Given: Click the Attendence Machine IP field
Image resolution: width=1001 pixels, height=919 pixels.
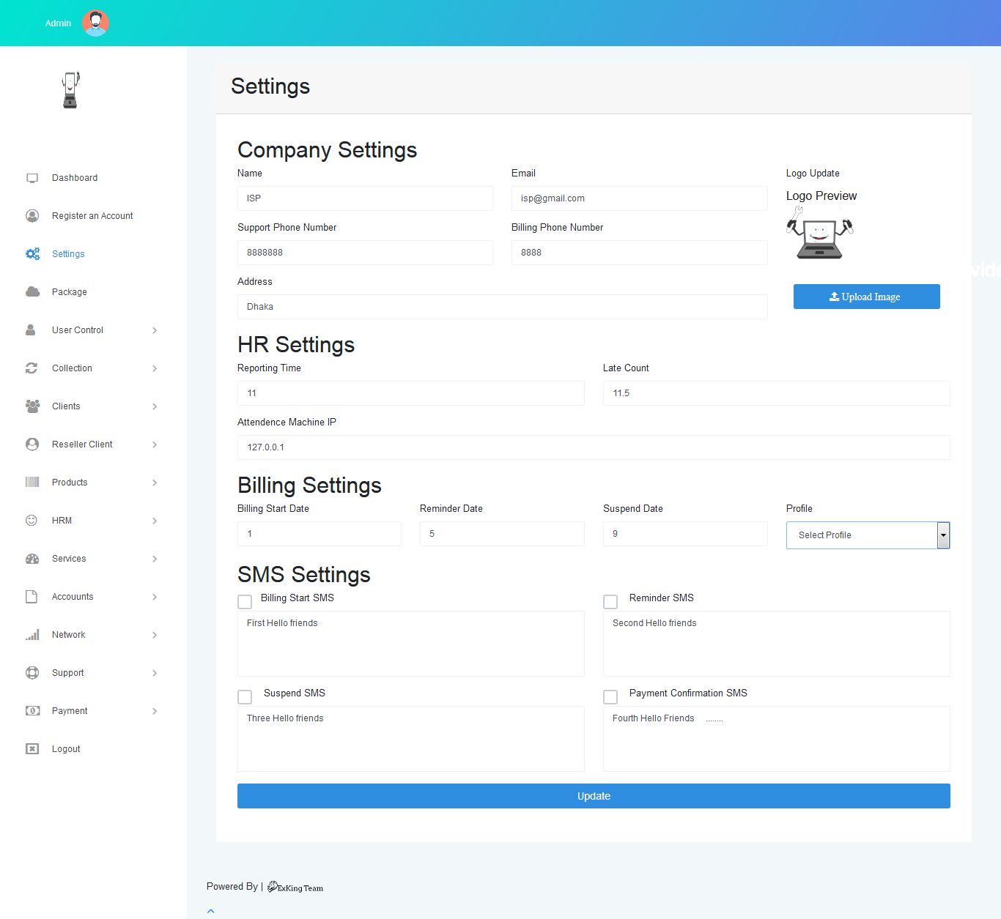Looking at the screenshot, I should (594, 447).
